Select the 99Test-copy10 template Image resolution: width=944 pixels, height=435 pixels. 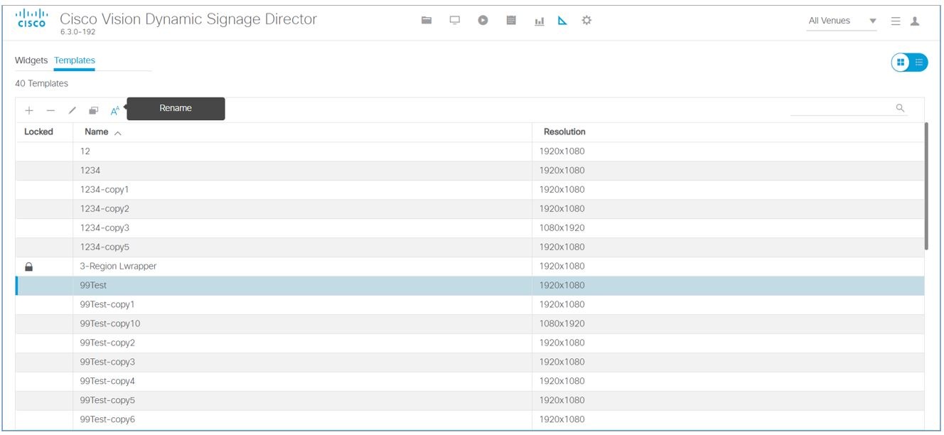(471, 324)
